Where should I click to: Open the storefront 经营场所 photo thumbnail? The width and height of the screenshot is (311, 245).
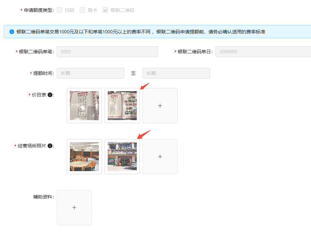coord(122,157)
